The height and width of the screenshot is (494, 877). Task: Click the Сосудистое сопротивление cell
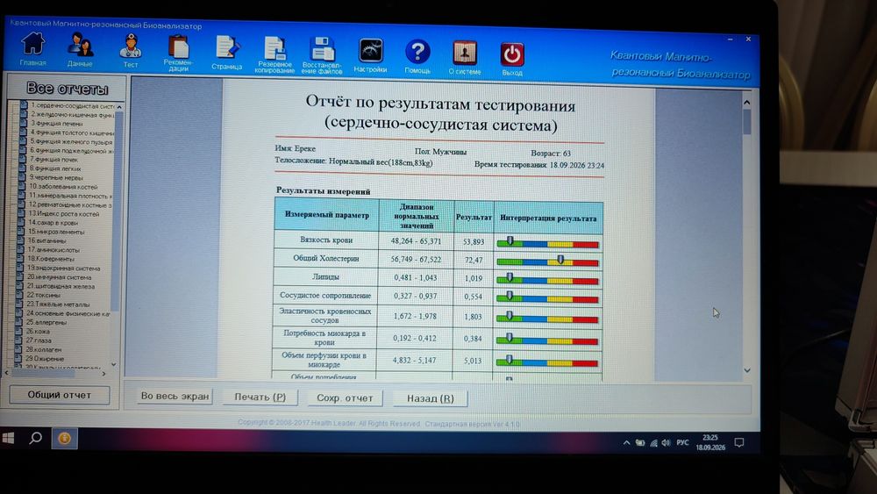pyautogui.click(x=325, y=296)
